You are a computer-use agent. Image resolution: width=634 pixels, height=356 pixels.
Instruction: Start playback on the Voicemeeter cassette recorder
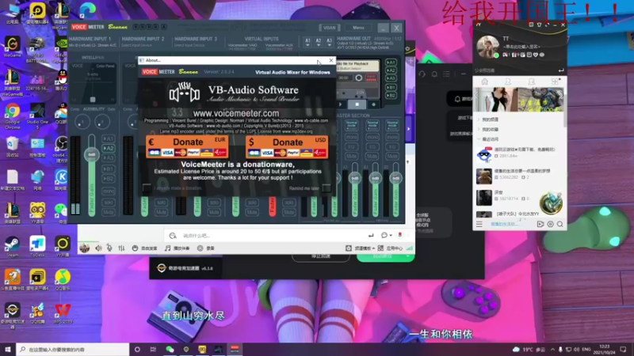click(x=341, y=104)
